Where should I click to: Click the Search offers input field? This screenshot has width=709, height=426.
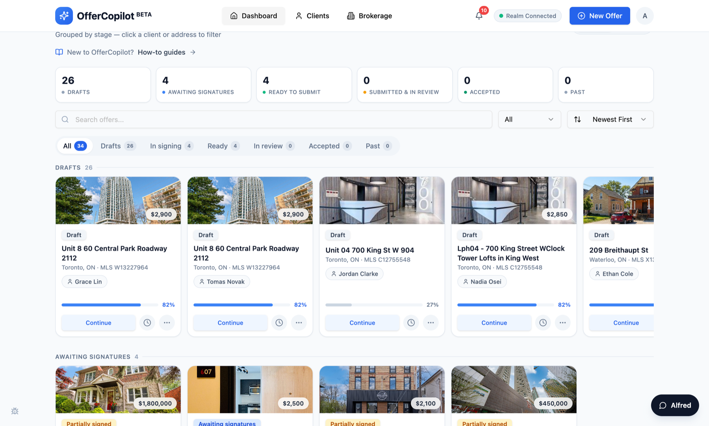274,119
